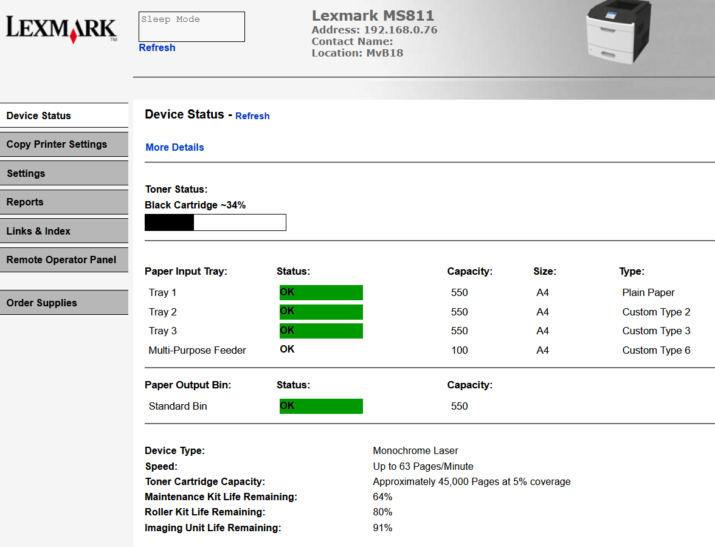Open the Settings menu item
This screenshot has height=547, width=715.
click(x=64, y=173)
